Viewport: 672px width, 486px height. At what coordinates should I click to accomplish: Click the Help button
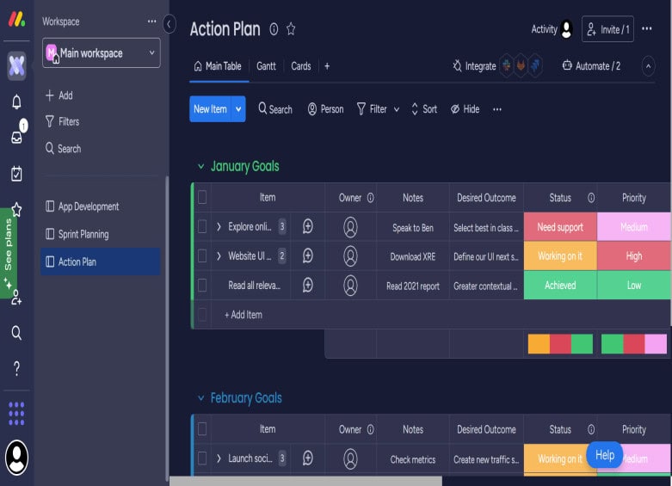click(x=604, y=455)
